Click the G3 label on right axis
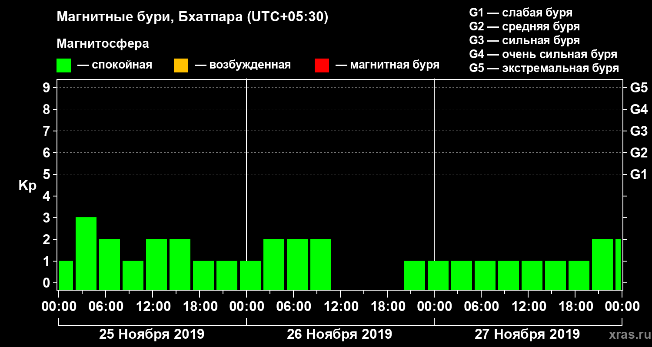652x347 pixels. point(639,131)
